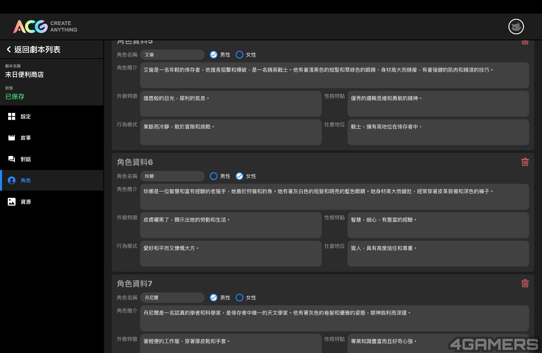Click the 故事 clapperboard icon
The image size is (542, 353).
coord(12,138)
